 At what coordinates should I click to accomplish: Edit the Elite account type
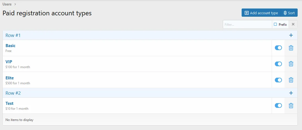pos(10,78)
